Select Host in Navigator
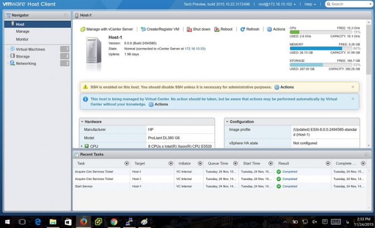375x228 pixels. coord(37,24)
